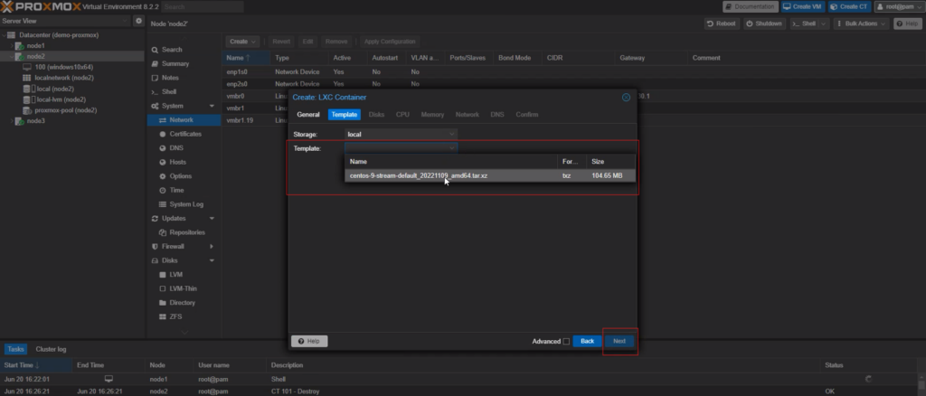This screenshot has width=926, height=396.
Task: Close the Create LXC Container dialog
Action: [x=626, y=98]
